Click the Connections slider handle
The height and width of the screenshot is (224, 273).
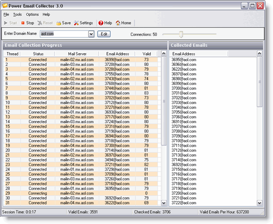(181, 34)
